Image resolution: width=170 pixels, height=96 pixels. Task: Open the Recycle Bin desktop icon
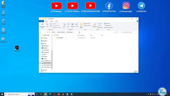point(3,31)
